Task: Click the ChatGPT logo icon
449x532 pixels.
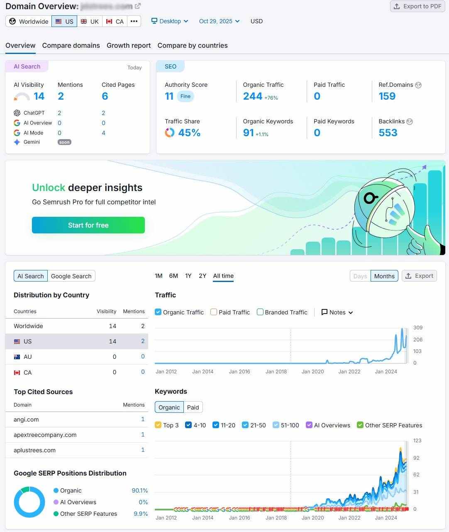Action: 17,113
